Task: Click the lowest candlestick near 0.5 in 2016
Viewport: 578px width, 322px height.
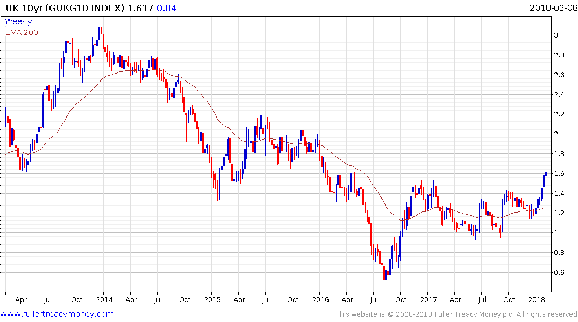Action: (385, 275)
